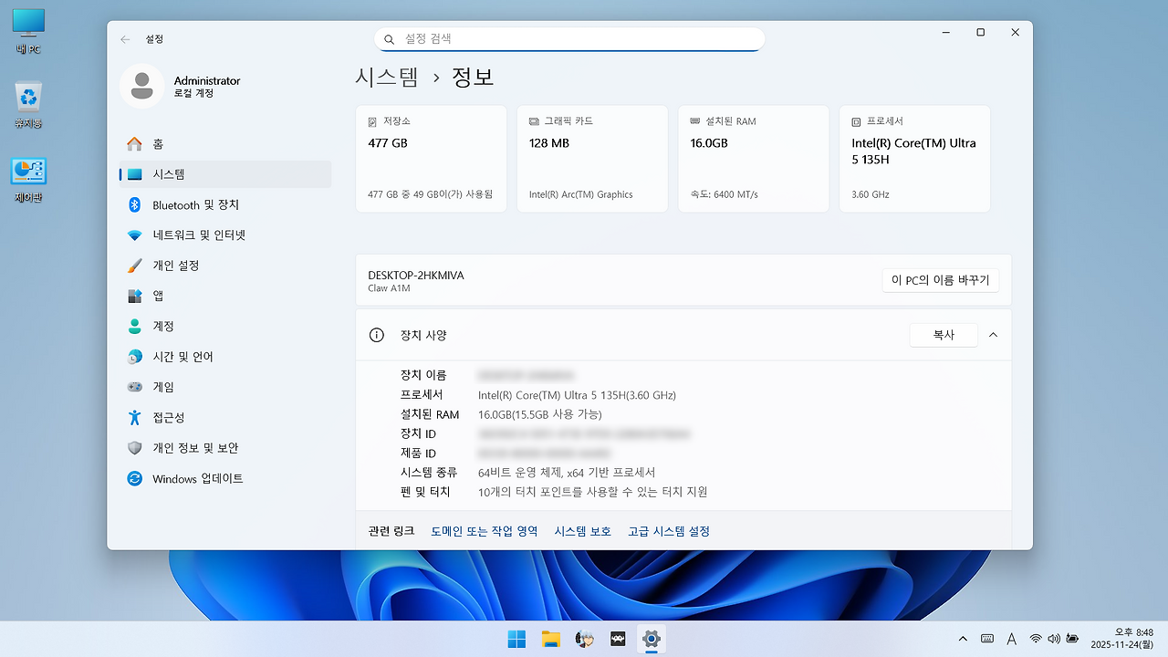Click the info icon beside 장치 사양
This screenshot has height=657, width=1168.
376,335
